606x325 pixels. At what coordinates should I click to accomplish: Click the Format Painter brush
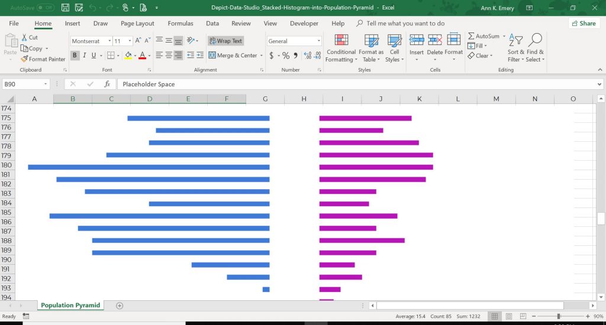tap(24, 59)
